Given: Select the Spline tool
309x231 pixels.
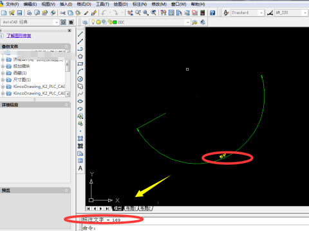Looking at the screenshot, I should pyautogui.click(x=80, y=94).
